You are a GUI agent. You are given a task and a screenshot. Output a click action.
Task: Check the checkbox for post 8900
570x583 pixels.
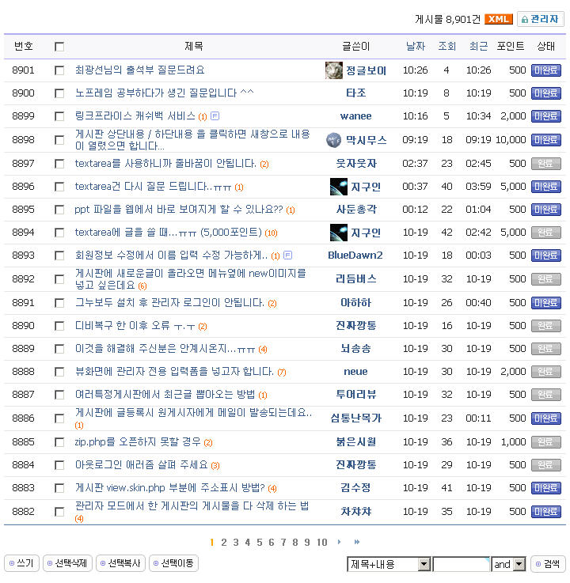coord(59,93)
